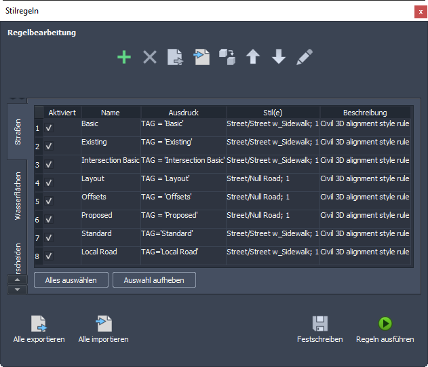The image size is (428, 367).
Task: Move the rule down with the down arrow
Action: (x=278, y=57)
